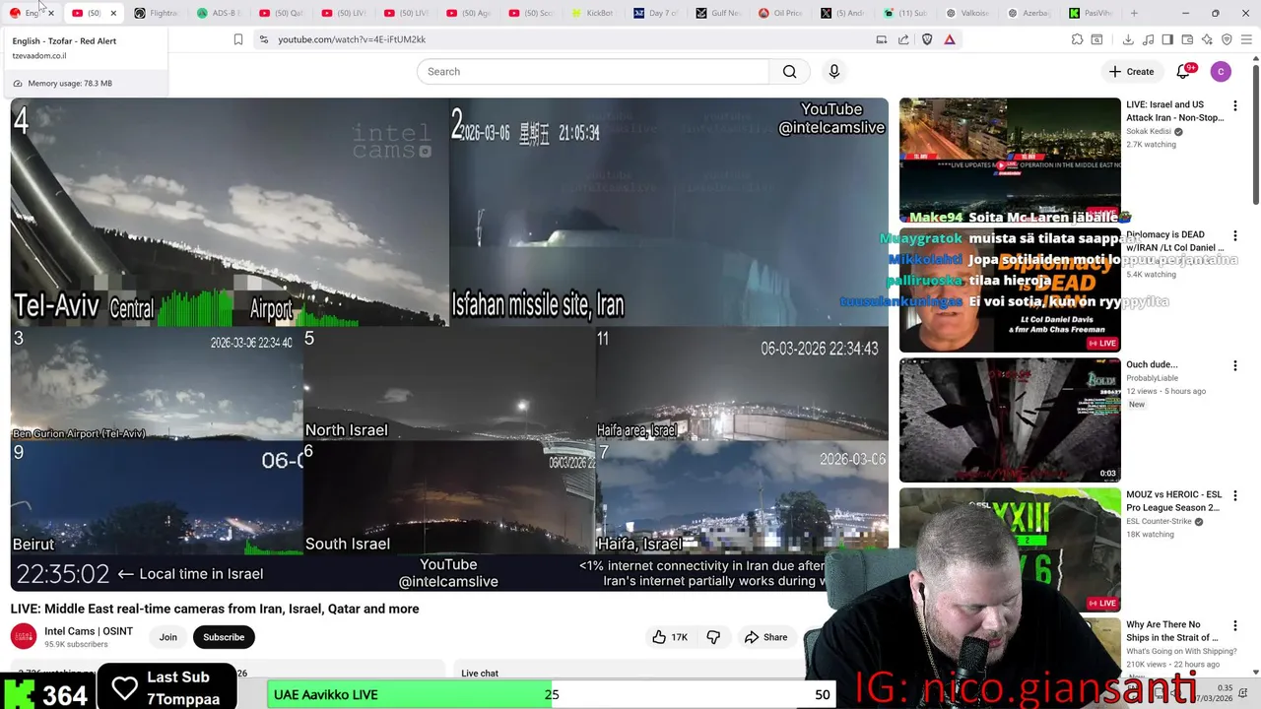
Task: Click the install/cast screen icon in address bar
Action: point(882,39)
